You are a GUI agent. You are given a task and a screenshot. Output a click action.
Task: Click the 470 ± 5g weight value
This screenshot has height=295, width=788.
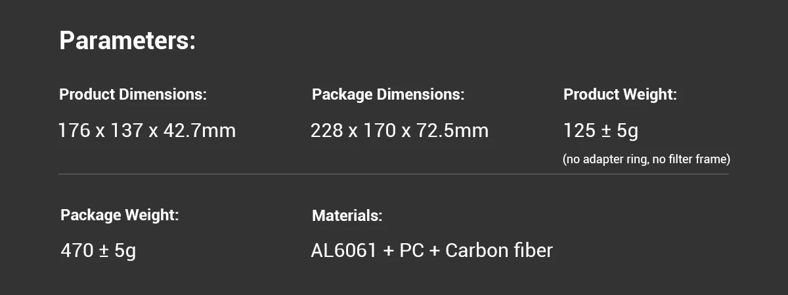pyautogui.click(x=98, y=250)
